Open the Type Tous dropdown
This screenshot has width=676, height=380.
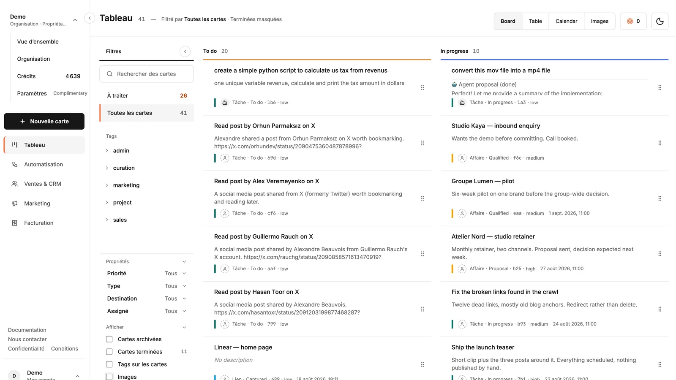click(175, 286)
